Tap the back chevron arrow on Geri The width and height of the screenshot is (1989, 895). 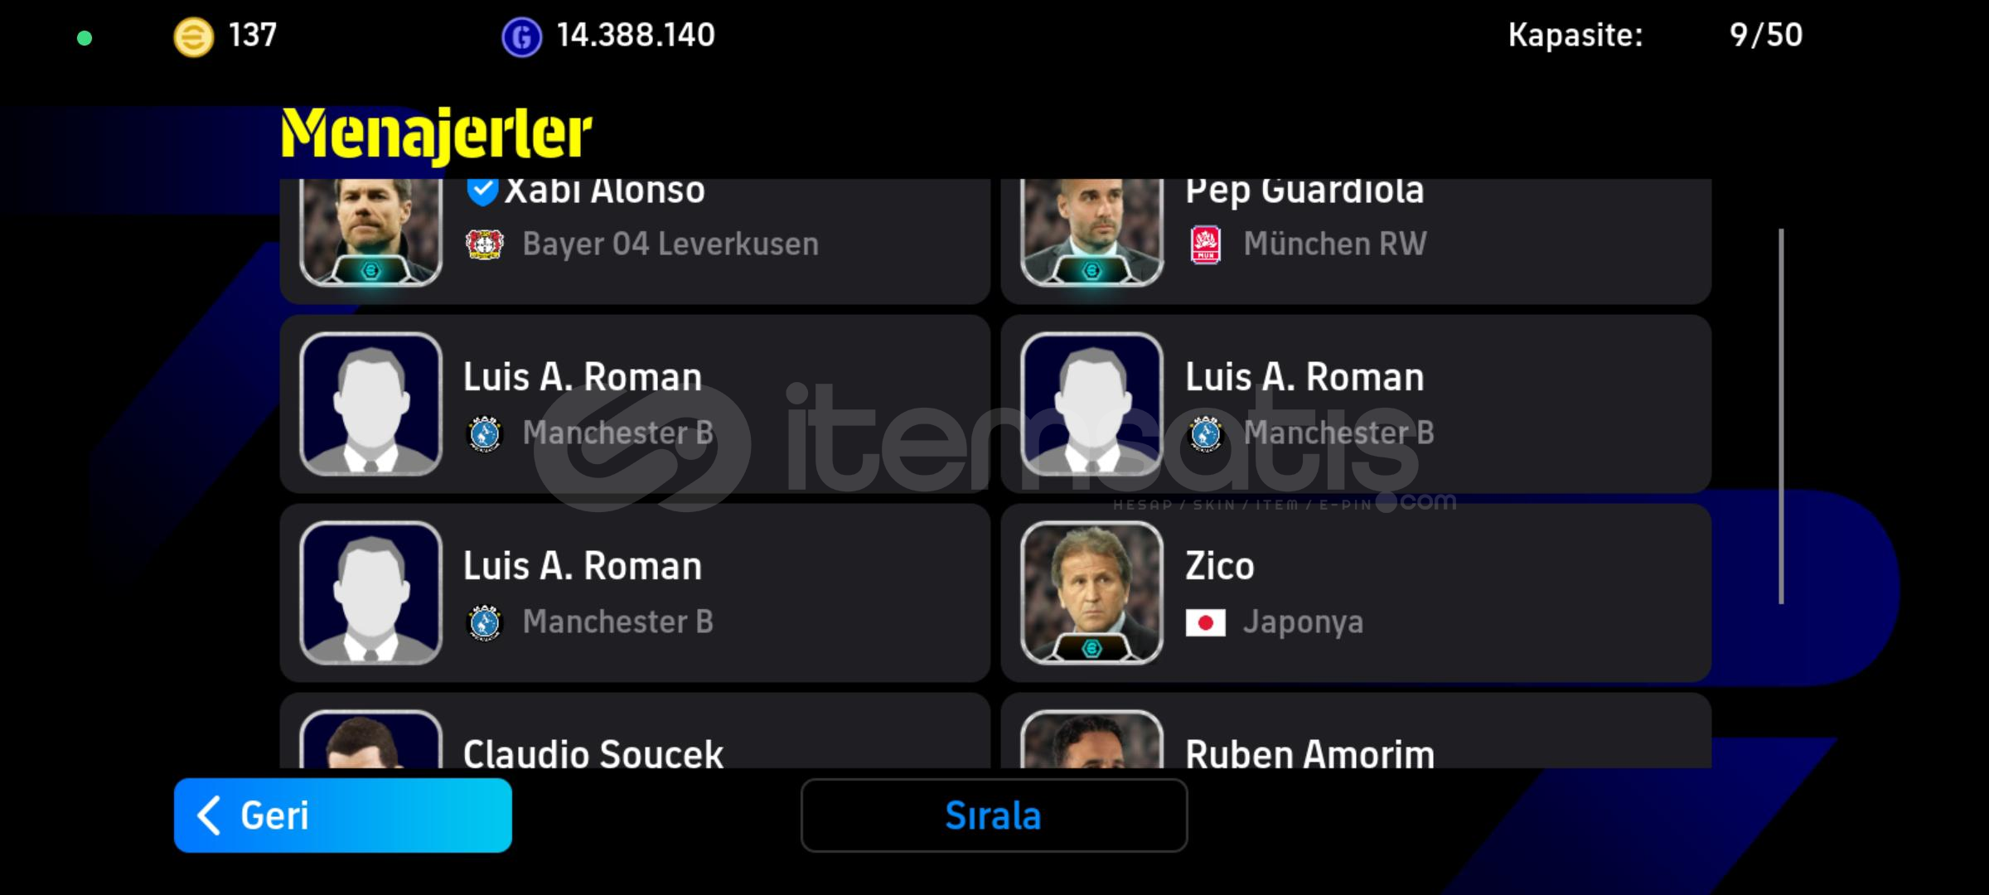(209, 815)
